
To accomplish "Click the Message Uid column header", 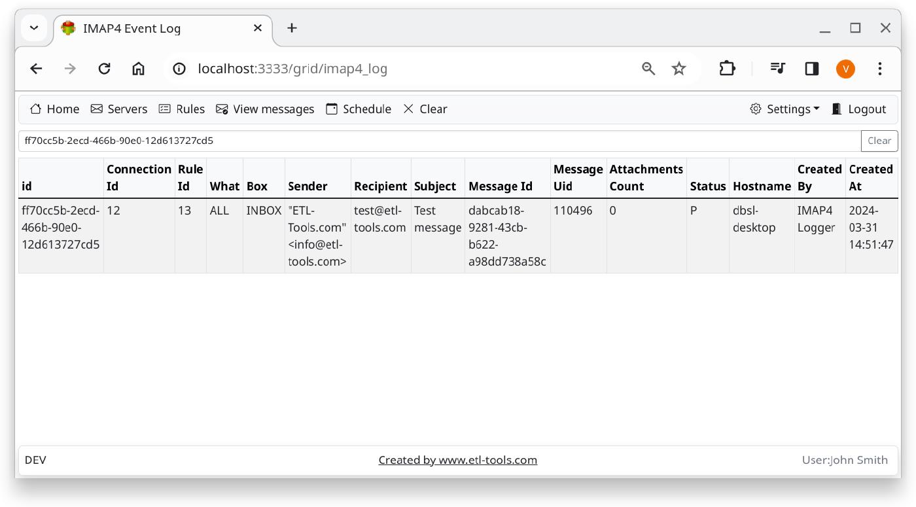I will pos(578,178).
